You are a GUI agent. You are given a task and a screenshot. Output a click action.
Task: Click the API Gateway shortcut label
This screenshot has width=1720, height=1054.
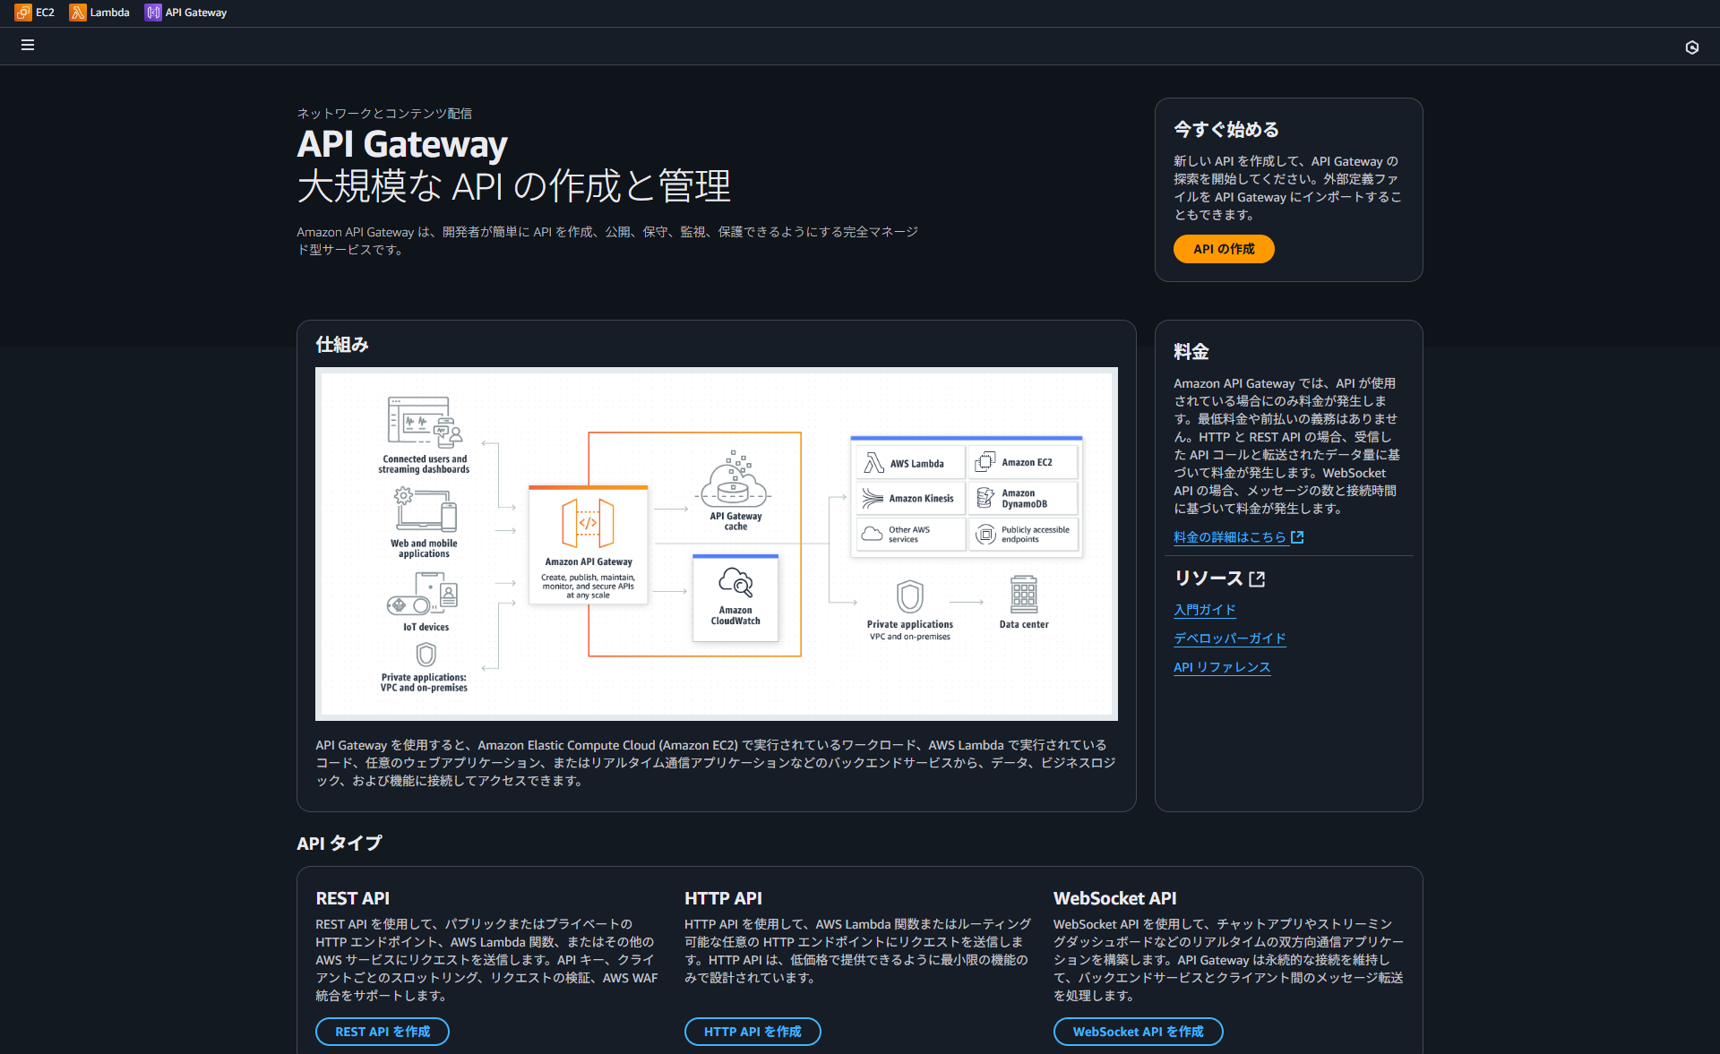(x=196, y=13)
